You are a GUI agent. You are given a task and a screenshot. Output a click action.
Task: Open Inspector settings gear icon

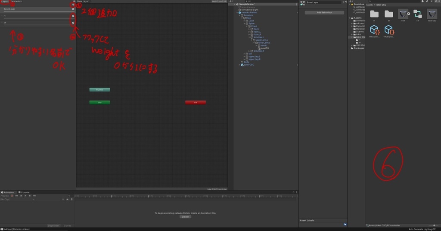(x=346, y=2)
